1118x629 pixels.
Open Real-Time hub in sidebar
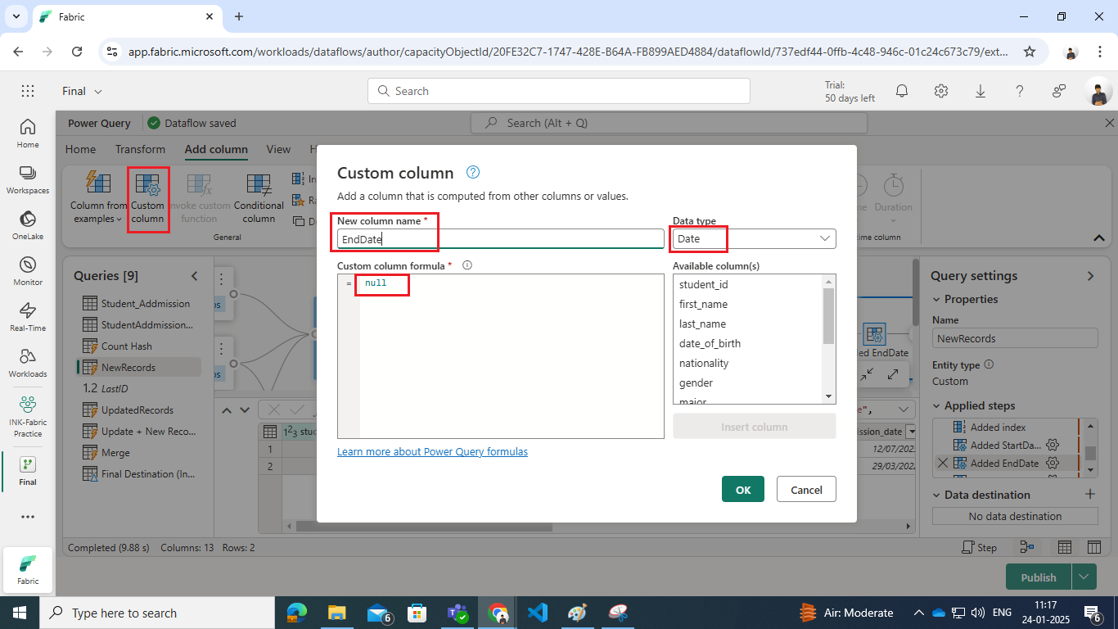[28, 317]
